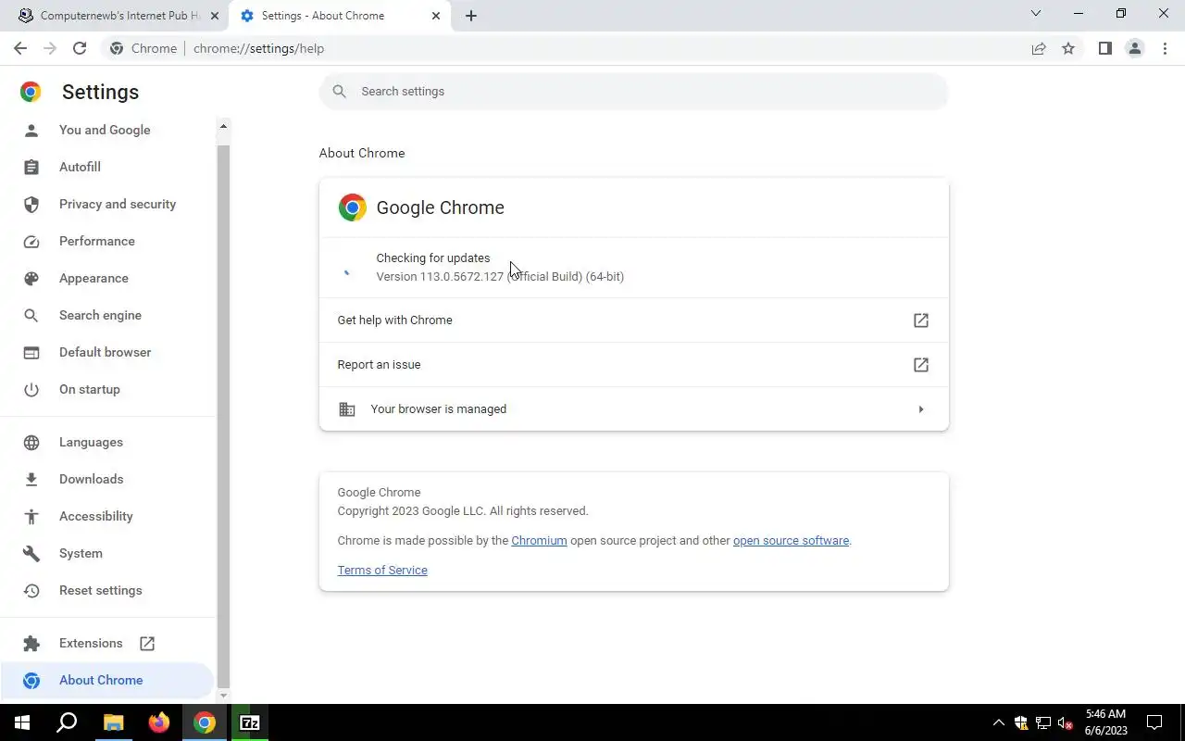The width and height of the screenshot is (1185, 741).
Task: Click in the Search settings field
Action: click(x=634, y=92)
